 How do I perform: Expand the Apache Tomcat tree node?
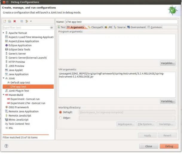(4, 33)
